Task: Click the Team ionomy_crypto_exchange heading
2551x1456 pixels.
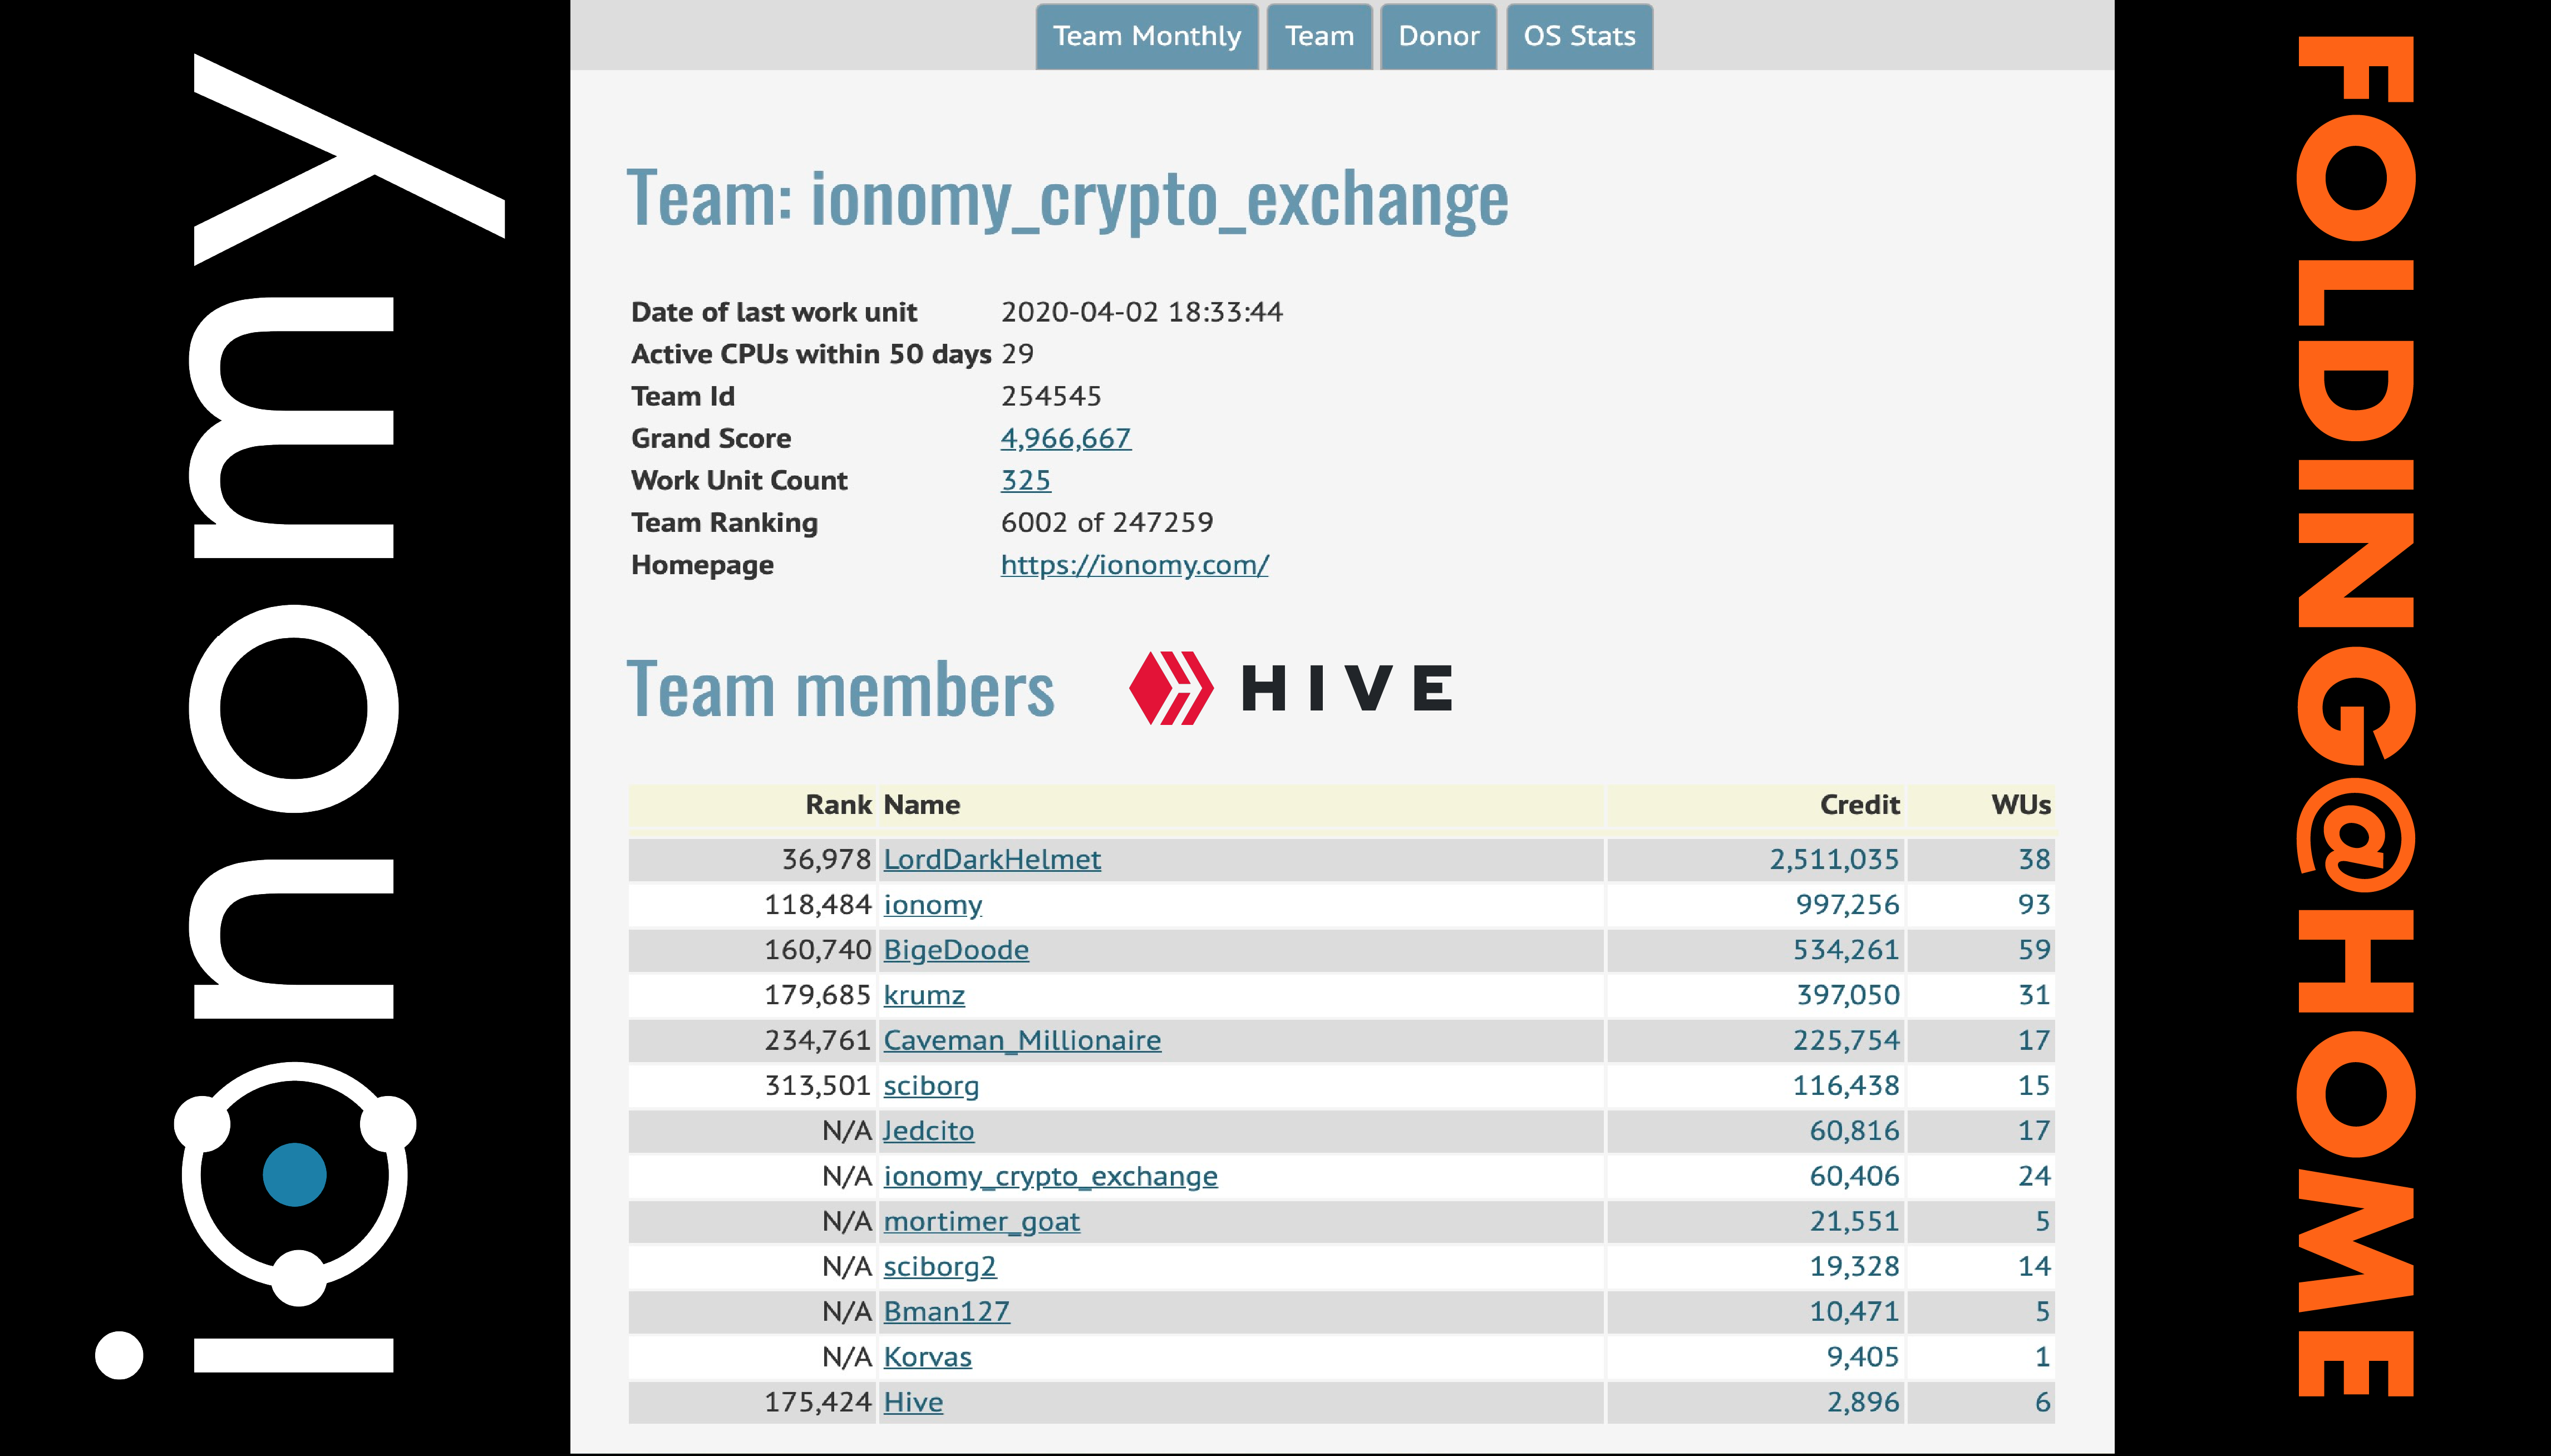Action: pos(1067,199)
